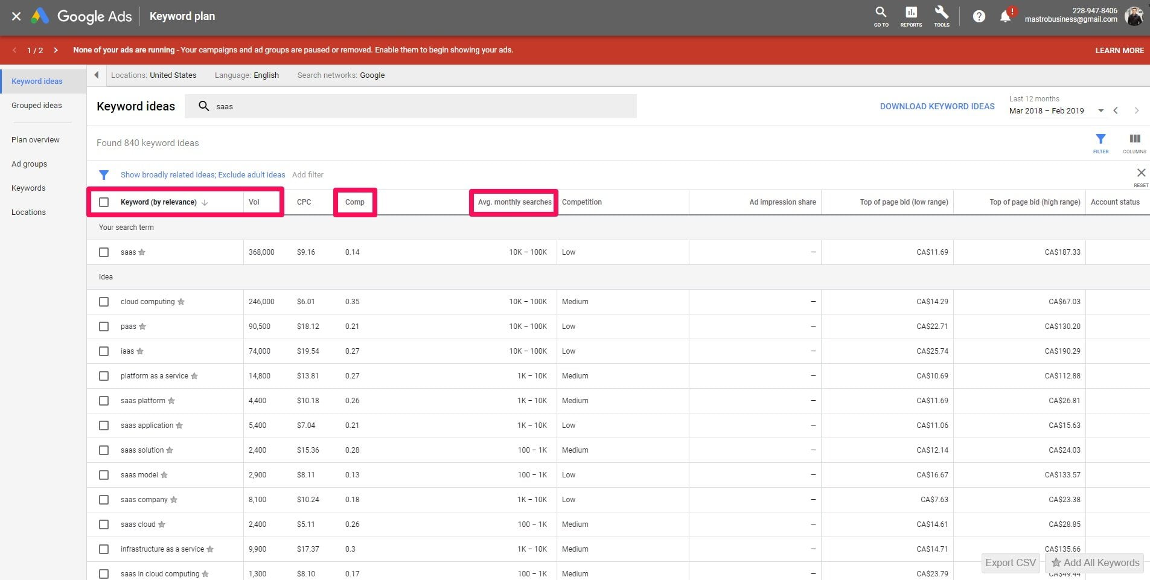The image size is (1150, 580).
Task: Click Download Keyword Ideas
Action: click(x=937, y=106)
